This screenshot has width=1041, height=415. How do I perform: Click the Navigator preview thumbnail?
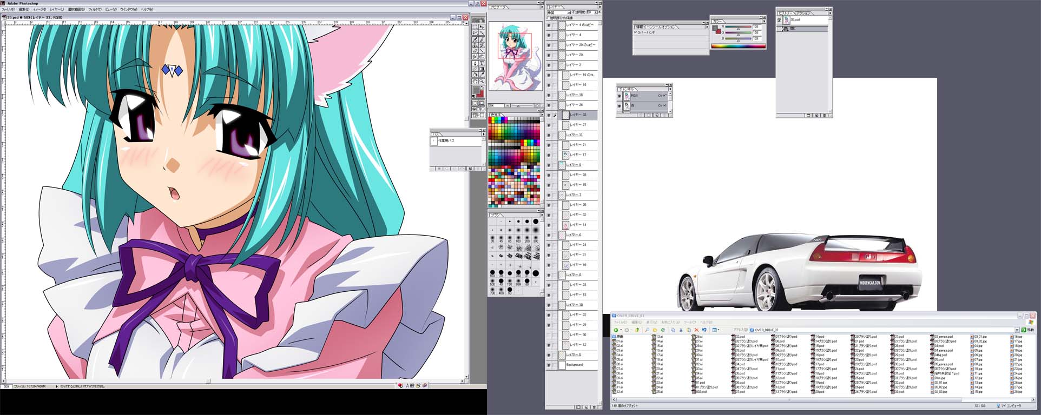pyautogui.click(x=515, y=56)
